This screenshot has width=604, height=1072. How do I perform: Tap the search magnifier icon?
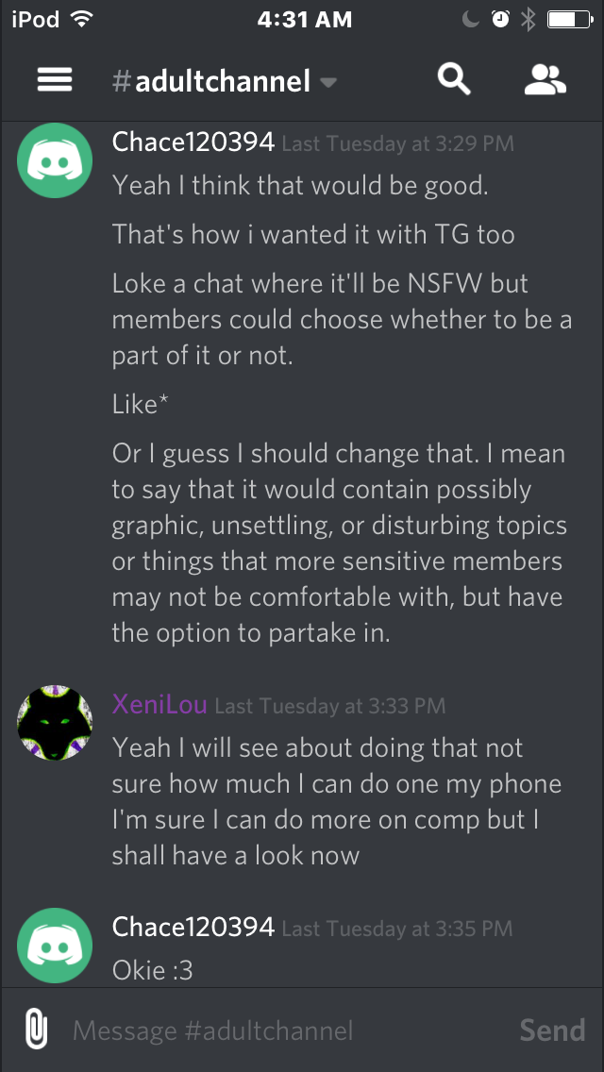(454, 80)
